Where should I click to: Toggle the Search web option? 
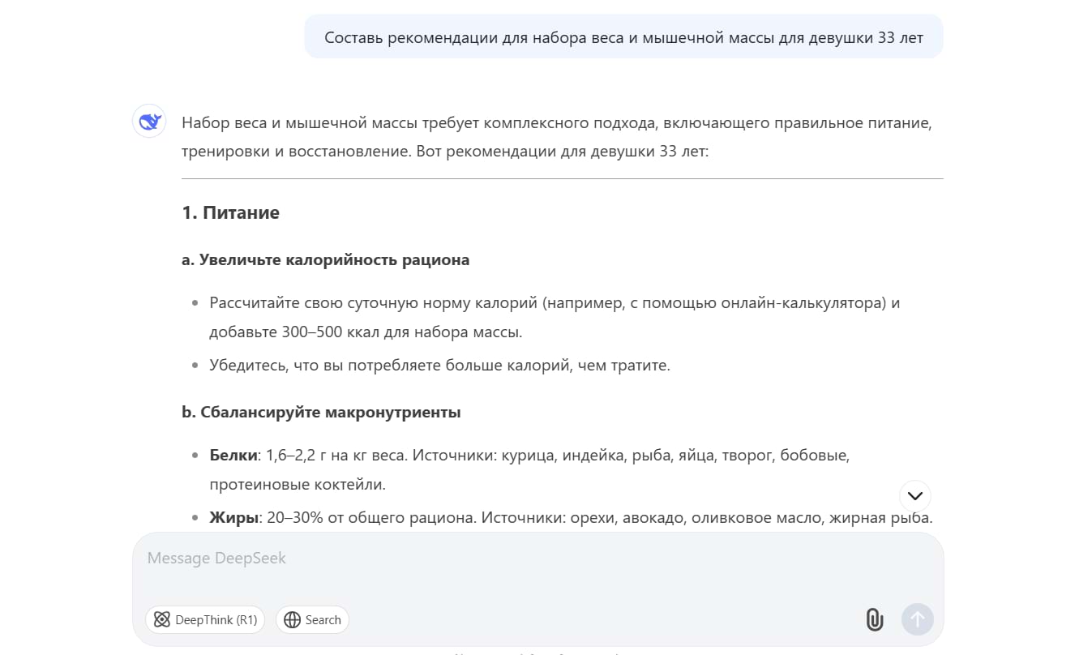[313, 620]
